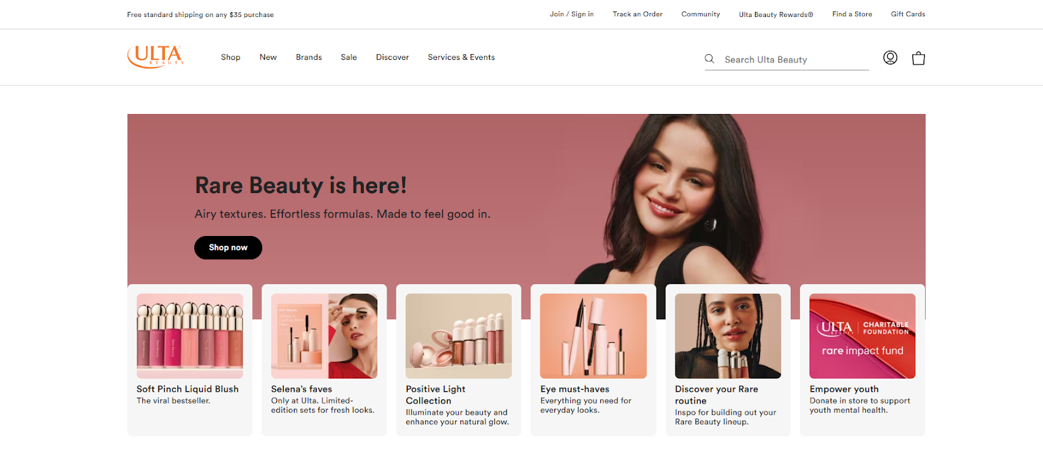The width and height of the screenshot is (1043, 455).
Task: Click 'Inspo for building out your' text
Action: [x=726, y=413]
